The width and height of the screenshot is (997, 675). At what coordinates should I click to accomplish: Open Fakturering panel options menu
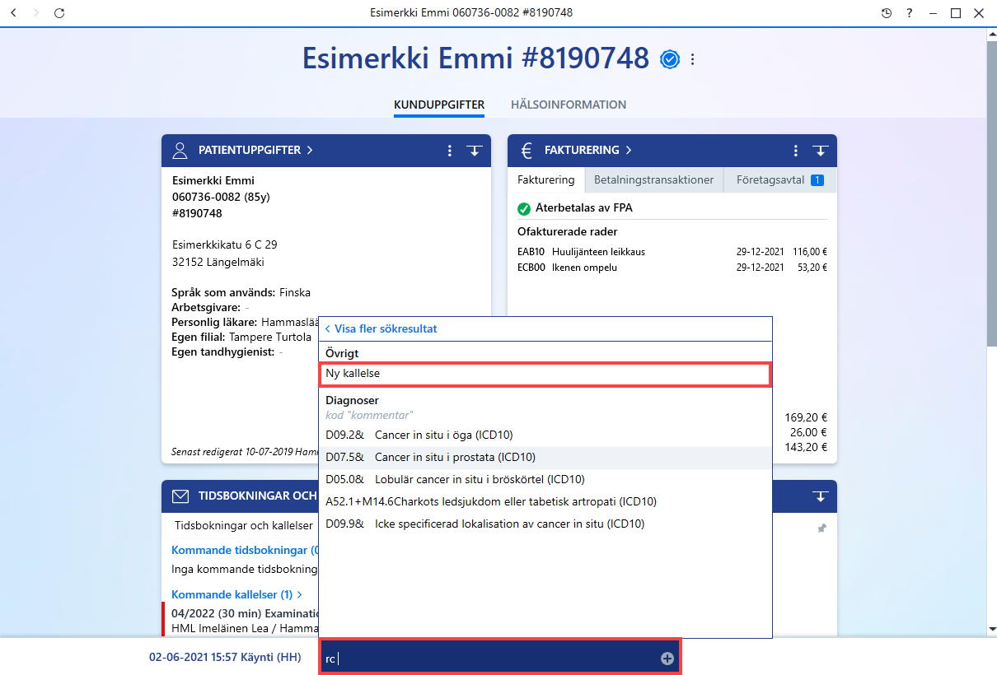click(x=796, y=151)
